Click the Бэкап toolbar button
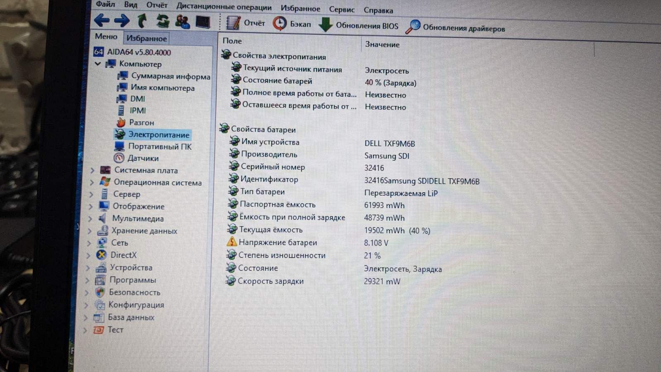Viewport: 661px width, 372px height. click(x=292, y=24)
